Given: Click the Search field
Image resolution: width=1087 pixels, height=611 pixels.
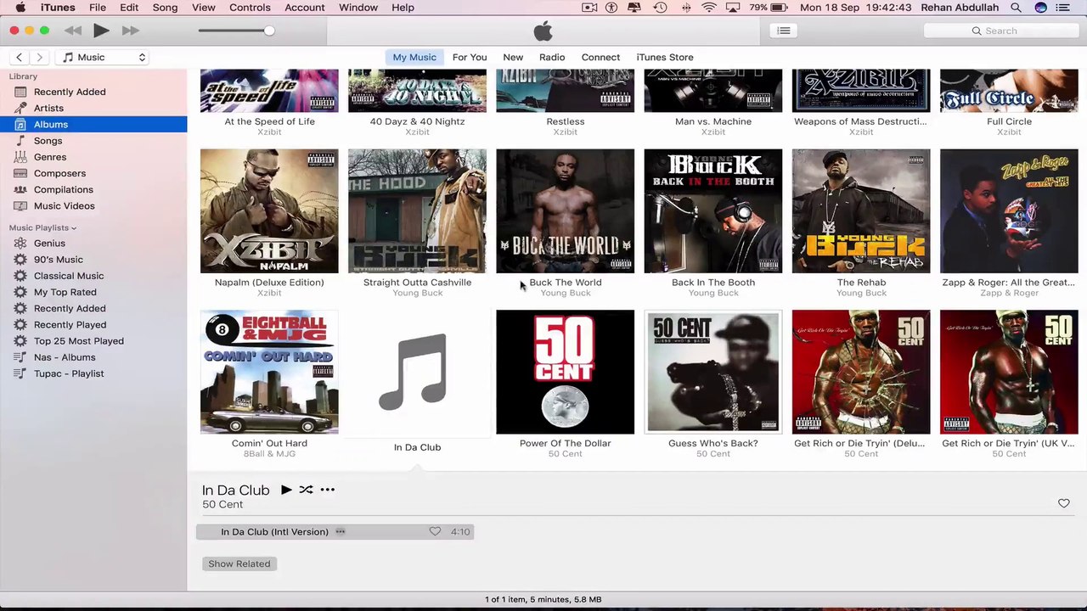Looking at the screenshot, I should (1000, 31).
